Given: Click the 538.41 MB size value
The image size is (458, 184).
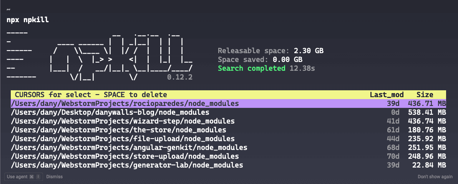Looking at the screenshot, I should click(x=426, y=112).
